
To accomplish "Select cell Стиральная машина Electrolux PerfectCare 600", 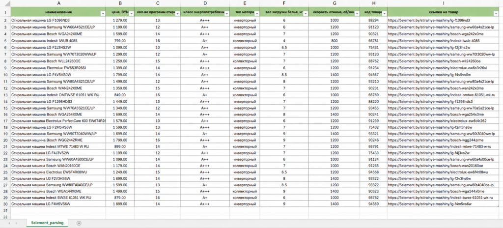I will pos(58,121).
